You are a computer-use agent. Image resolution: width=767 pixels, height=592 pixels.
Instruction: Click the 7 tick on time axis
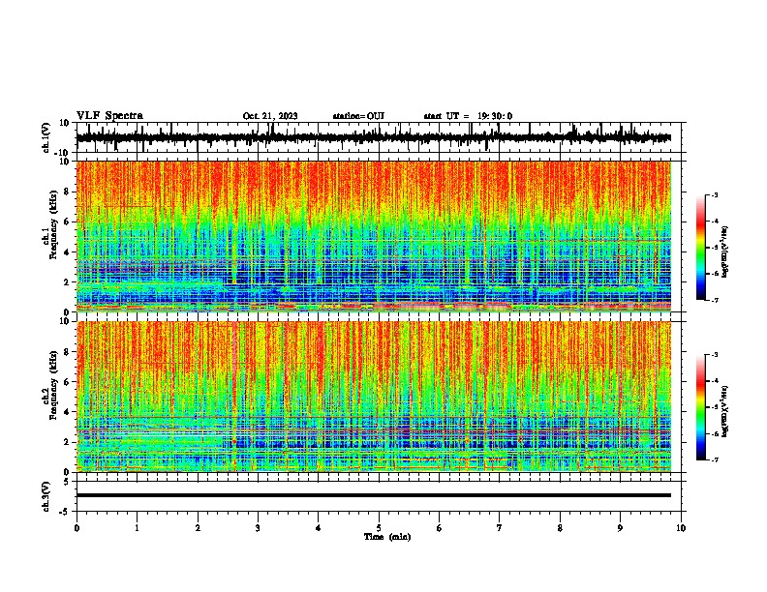(500, 528)
